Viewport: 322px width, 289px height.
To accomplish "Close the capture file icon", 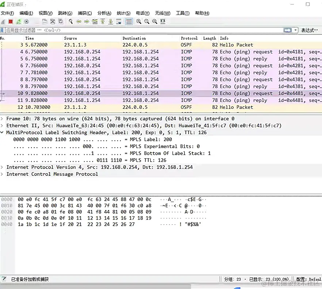I will 53,21.
